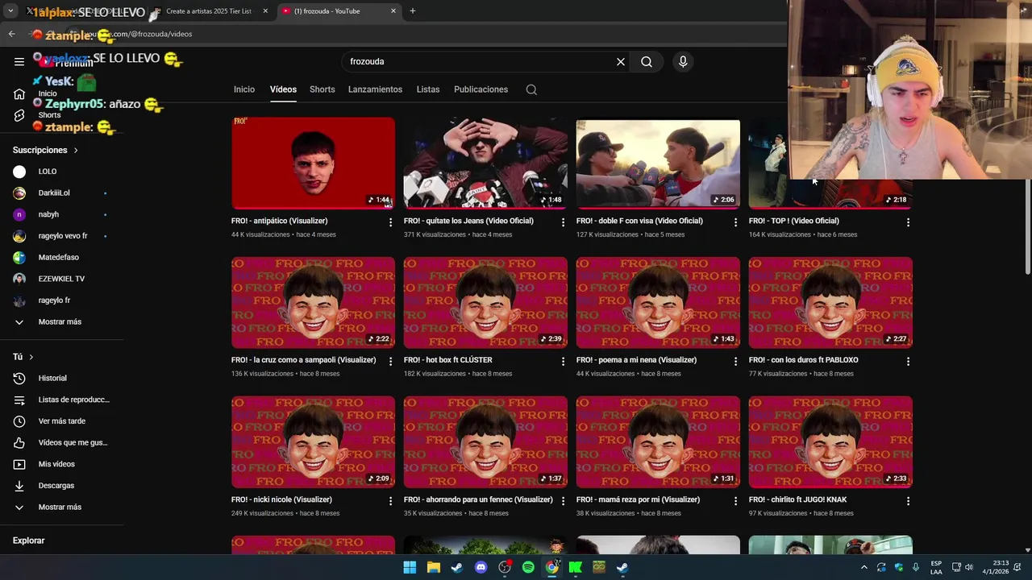Open the YouTube hamburger guide menu

coord(19,61)
